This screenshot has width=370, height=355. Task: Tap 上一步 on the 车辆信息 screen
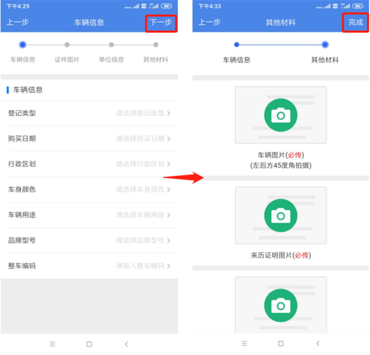pyautogui.click(x=17, y=23)
